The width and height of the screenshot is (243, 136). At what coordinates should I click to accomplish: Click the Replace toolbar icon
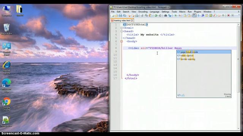(x=170, y=15)
